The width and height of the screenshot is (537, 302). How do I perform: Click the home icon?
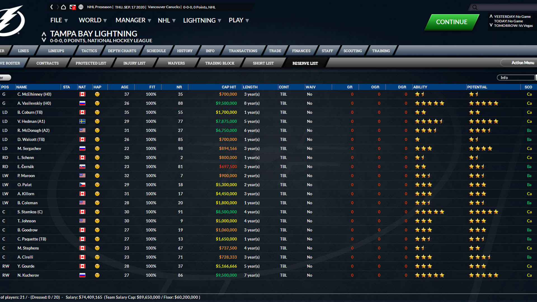(x=63, y=7)
